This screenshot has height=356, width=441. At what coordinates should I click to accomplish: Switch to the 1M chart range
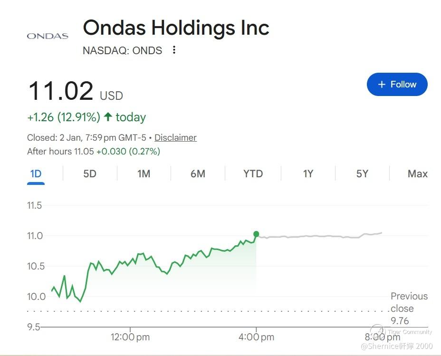tap(144, 174)
